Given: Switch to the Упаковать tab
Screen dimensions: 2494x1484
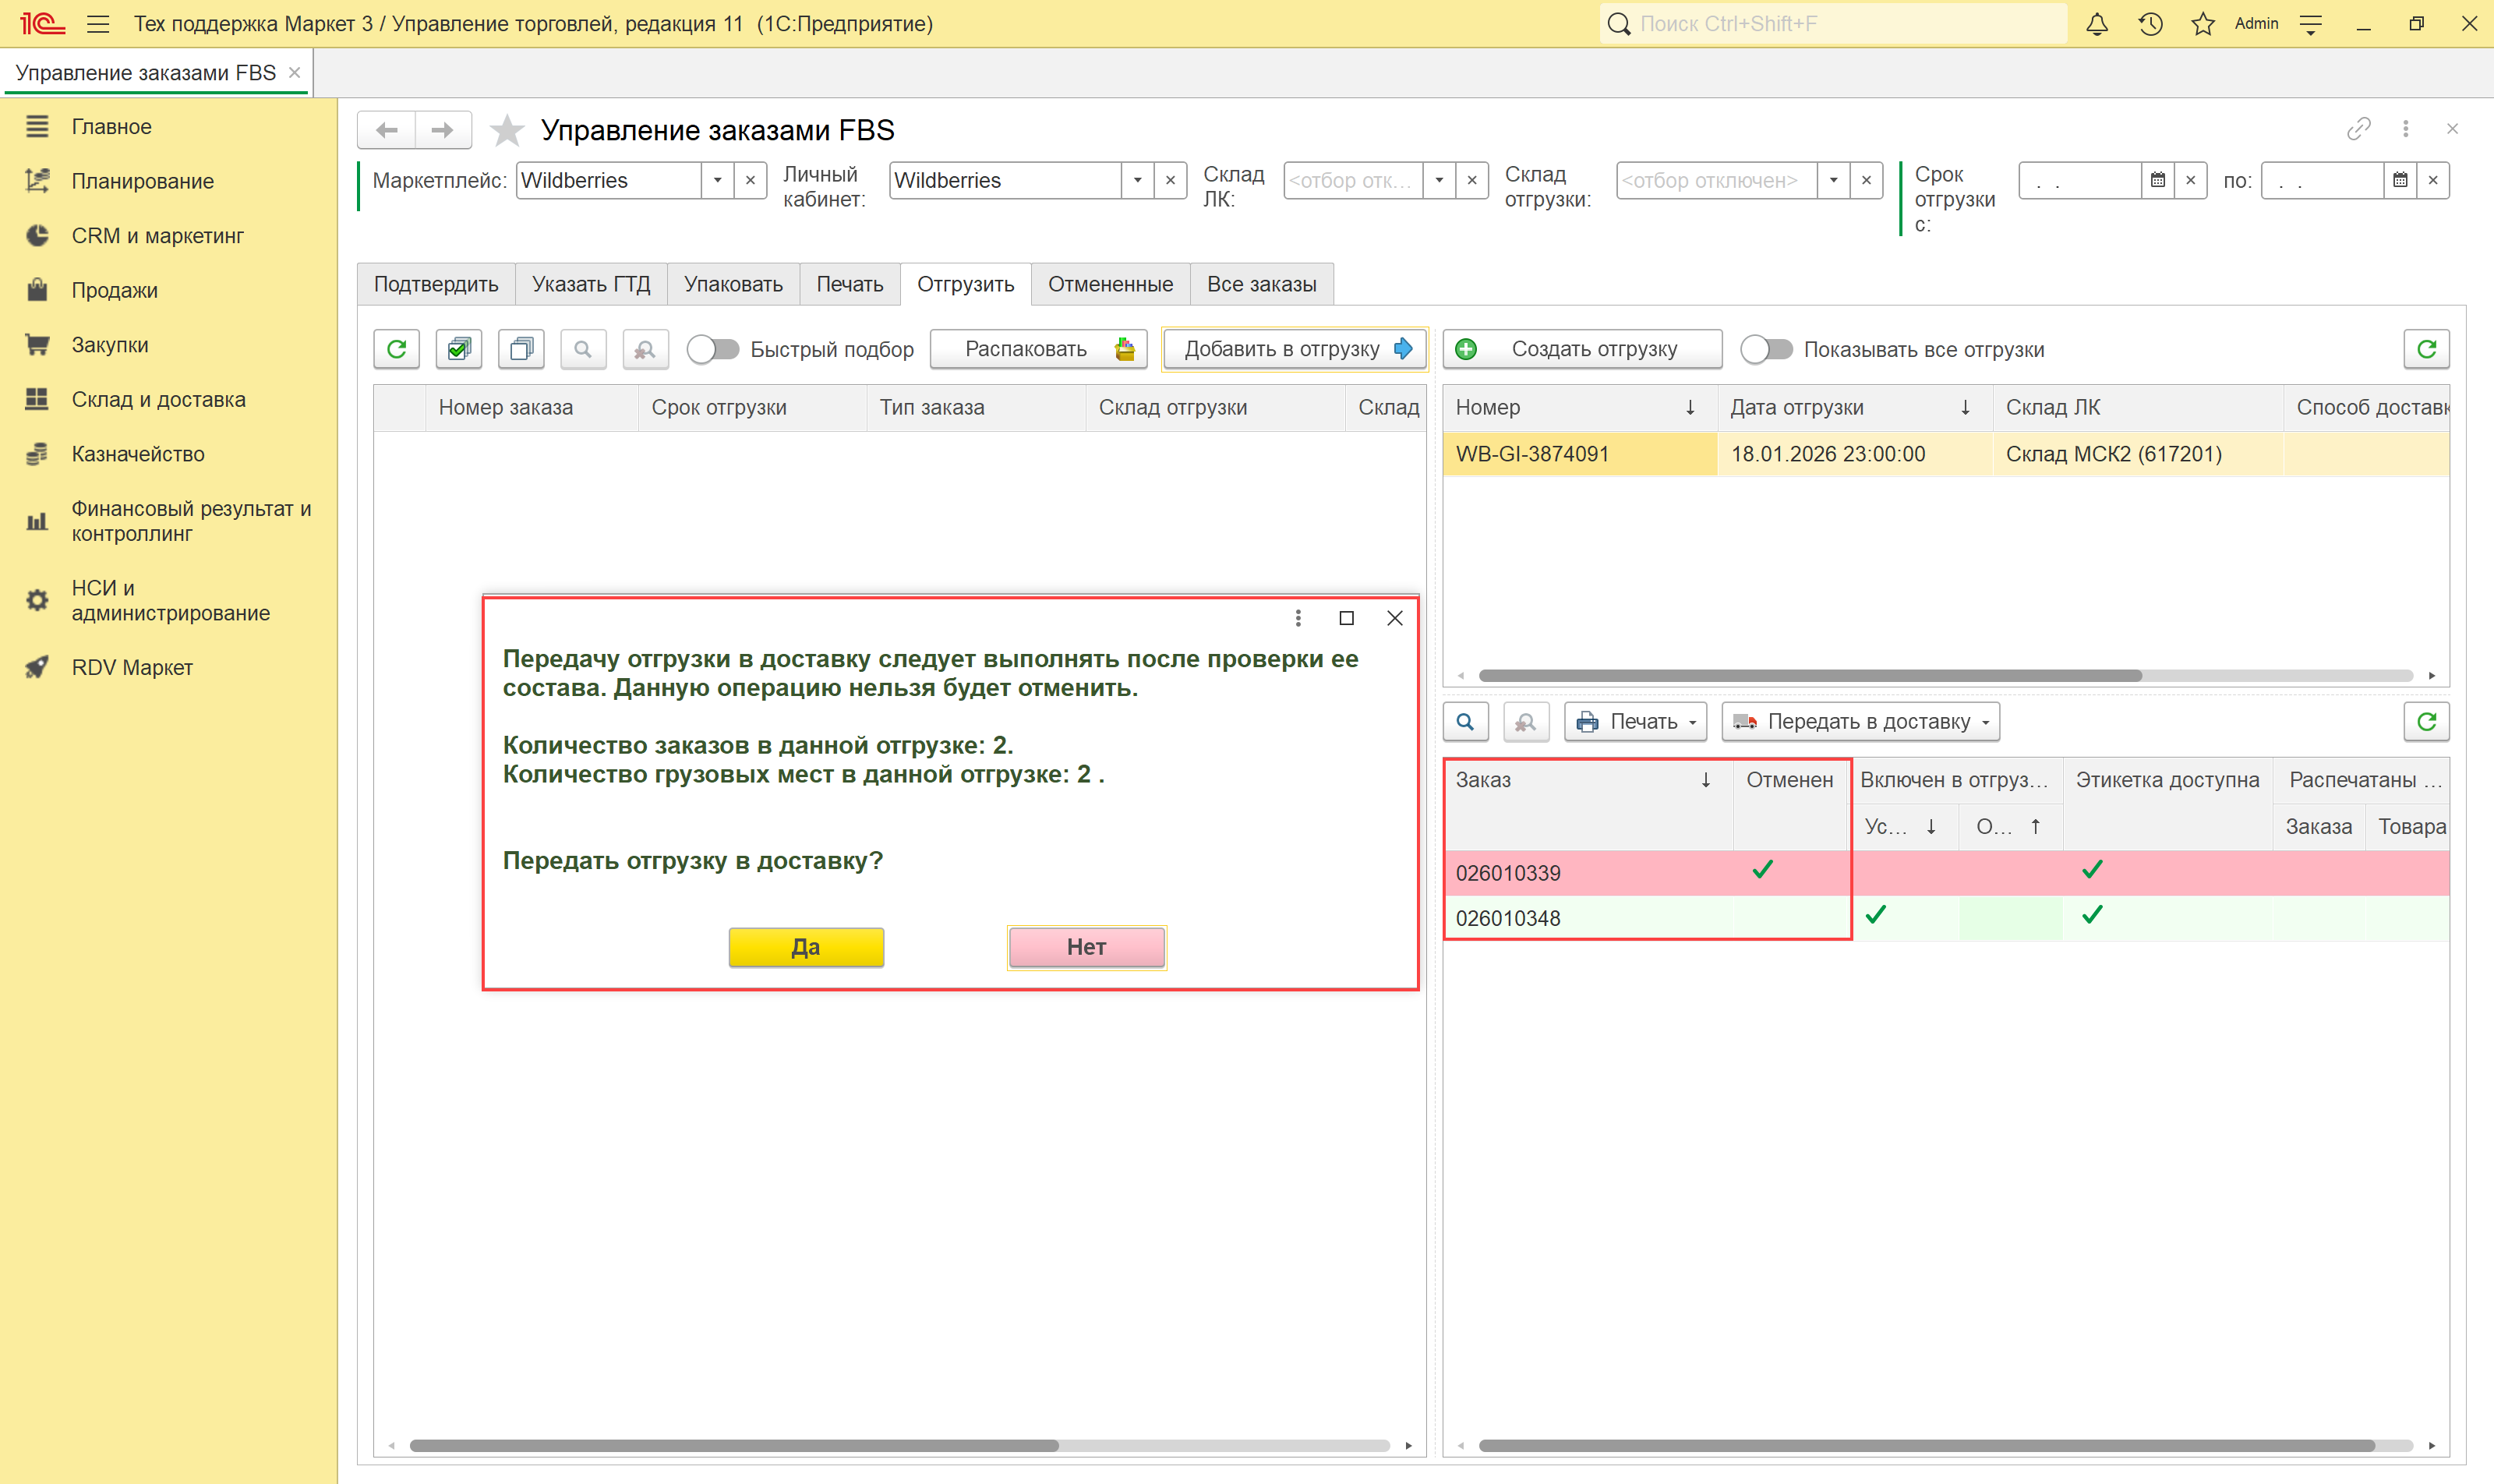Looking at the screenshot, I should click(x=733, y=284).
